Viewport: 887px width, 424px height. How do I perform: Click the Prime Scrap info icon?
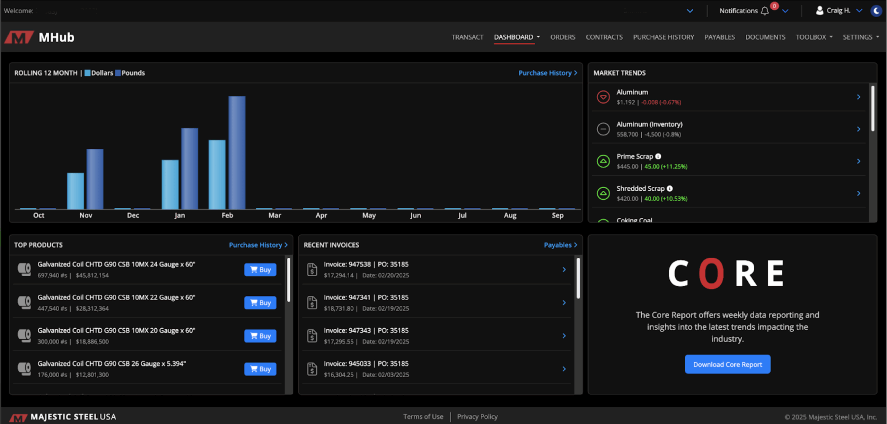click(x=658, y=156)
